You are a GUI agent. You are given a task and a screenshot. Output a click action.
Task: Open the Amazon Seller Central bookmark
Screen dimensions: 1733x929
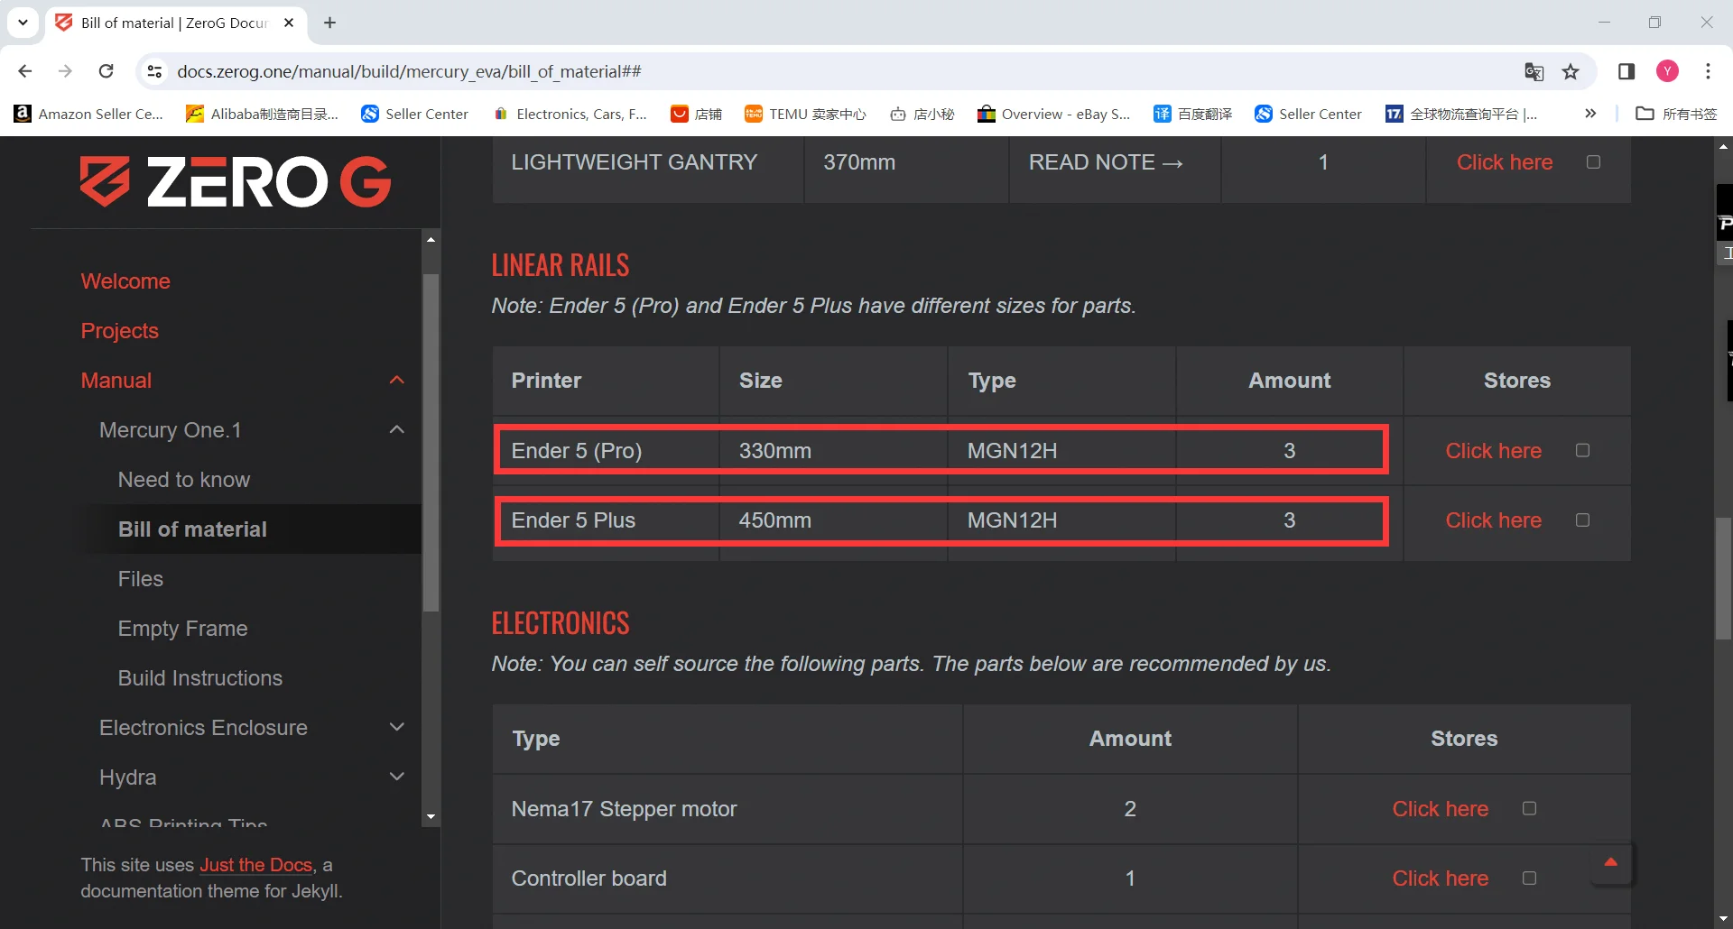(x=88, y=114)
